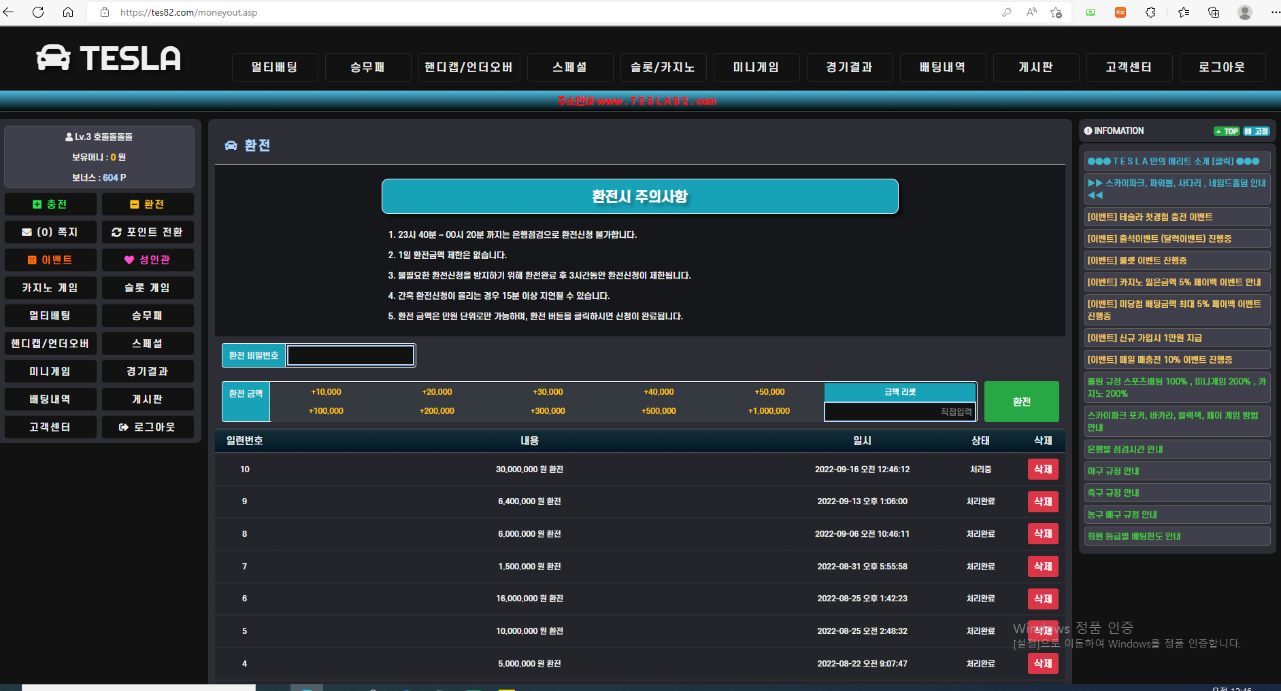Go back to previous browser page
Image resolution: width=1281 pixels, height=691 pixels.
pyautogui.click(x=9, y=12)
